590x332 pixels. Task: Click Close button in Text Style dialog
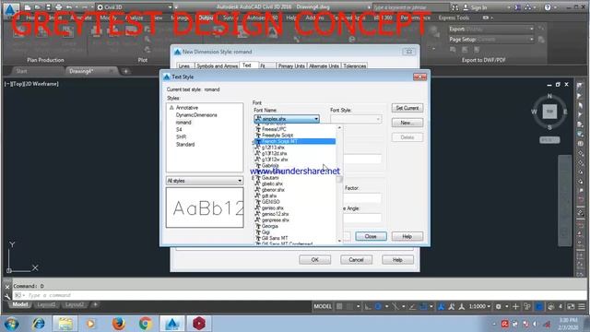tap(371, 236)
